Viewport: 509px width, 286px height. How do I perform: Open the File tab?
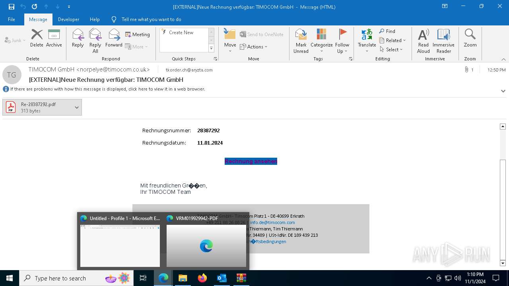[12, 19]
